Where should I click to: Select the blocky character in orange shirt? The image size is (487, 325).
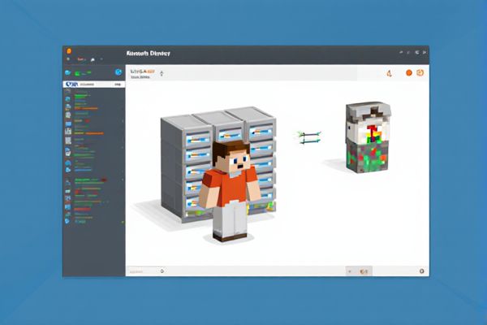(230, 190)
